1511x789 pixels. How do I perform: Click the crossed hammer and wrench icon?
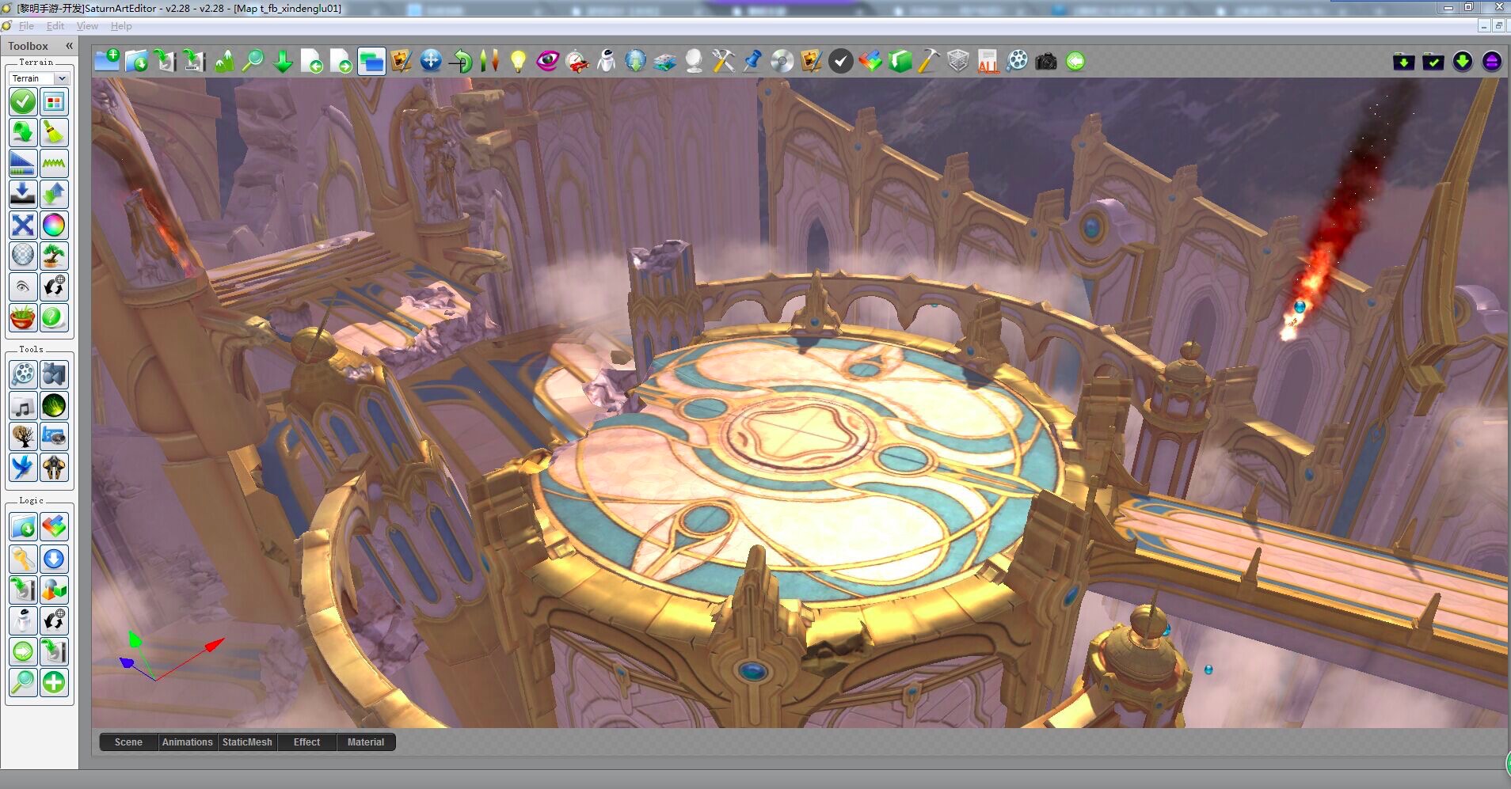(x=723, y=61)
